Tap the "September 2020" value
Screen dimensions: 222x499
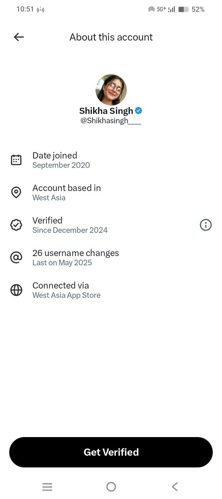click(x=61, y=165)
